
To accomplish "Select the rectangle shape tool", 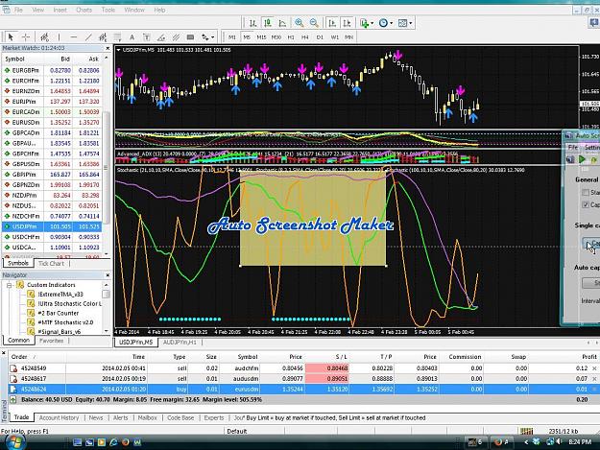I will 190,37.
